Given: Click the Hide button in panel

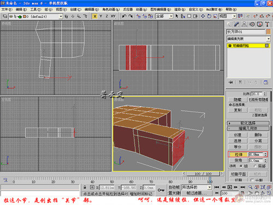Looking at the screenshot, I should point(238,100).
